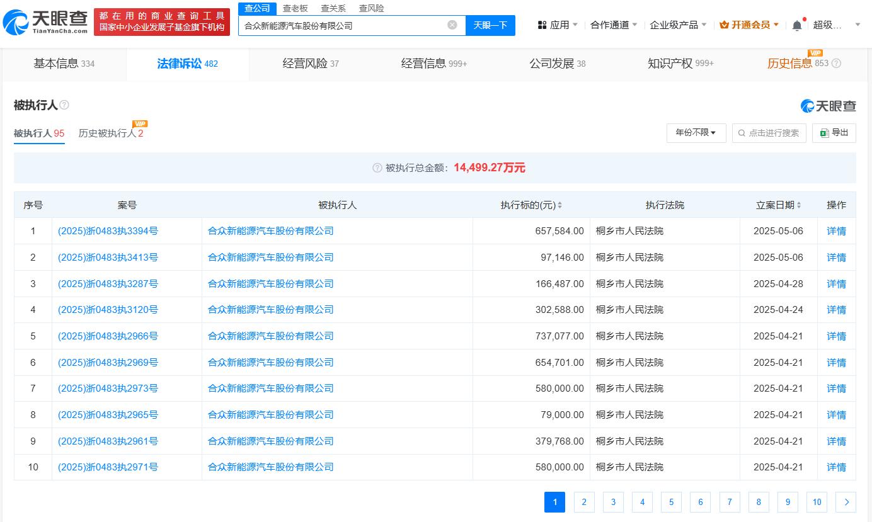
Task: Open the 开通会员 dropdown
Action: click(749, 25)
